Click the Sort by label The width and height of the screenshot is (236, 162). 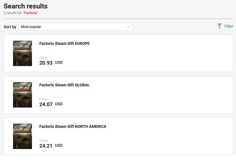(x=10, y=27)
